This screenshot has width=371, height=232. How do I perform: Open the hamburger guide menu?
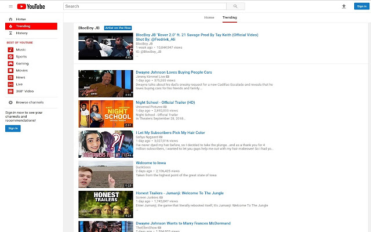[x=10, y=6]
